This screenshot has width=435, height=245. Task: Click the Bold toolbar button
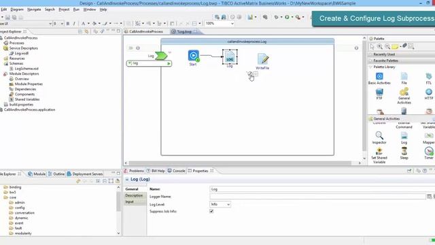tap(68, 24)
